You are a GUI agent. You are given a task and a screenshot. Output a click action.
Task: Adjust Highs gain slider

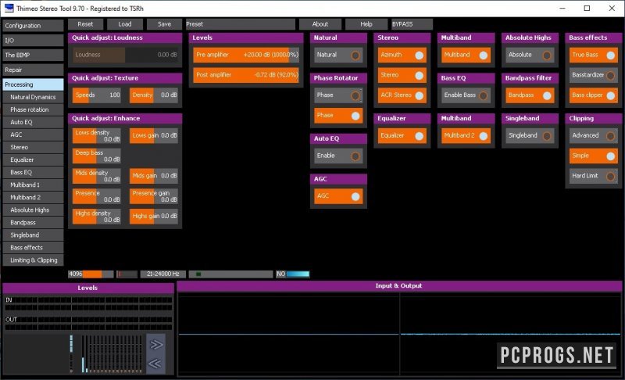coord(154,216)
